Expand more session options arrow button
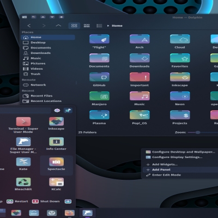Viewport: 218px width, 218px height. [x=68, y=201]
